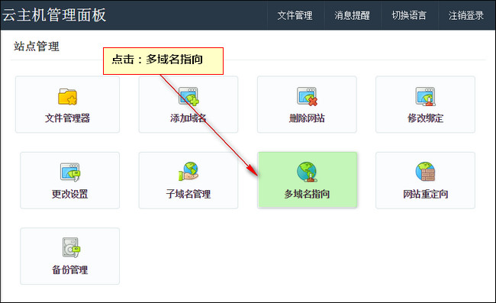Click the 更改设置 icon
Image resolution: width=496 pixels, height=303 pixels.
(70, 172)
